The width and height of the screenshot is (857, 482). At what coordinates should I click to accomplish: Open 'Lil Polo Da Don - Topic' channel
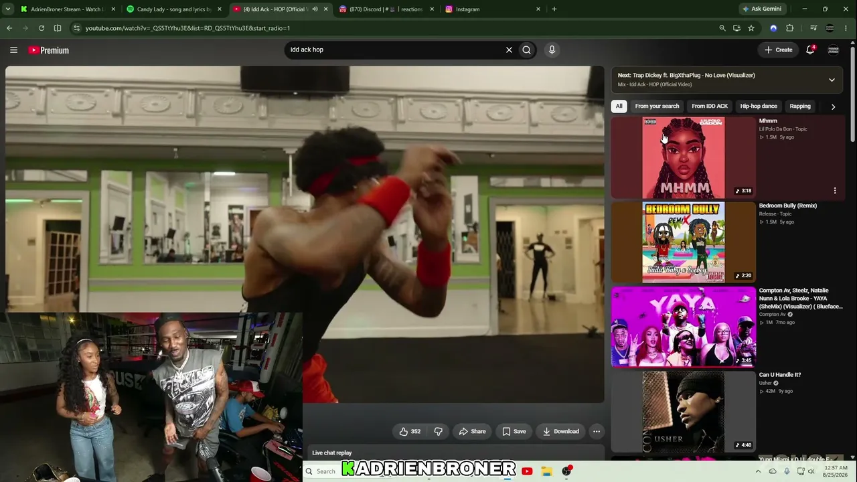coord(783,129)
